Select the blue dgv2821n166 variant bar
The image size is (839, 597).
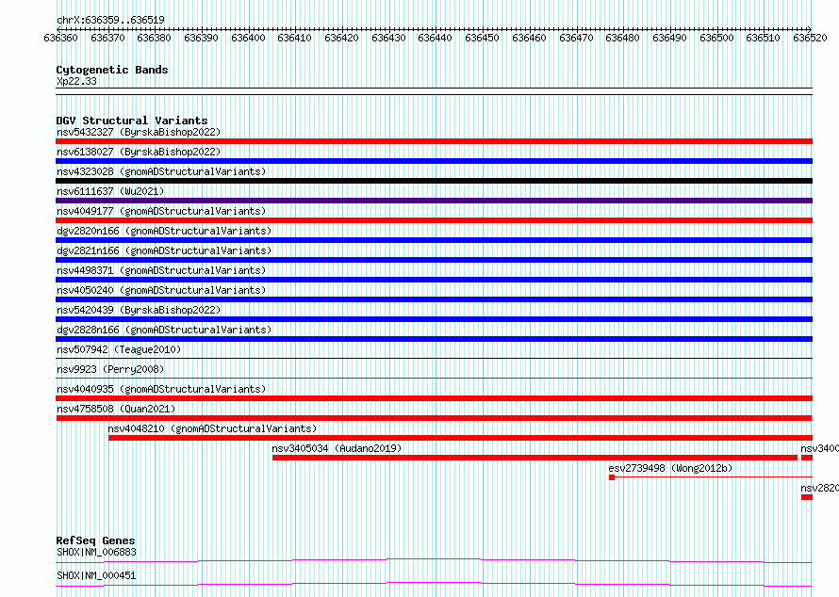(x=434, y=260)
